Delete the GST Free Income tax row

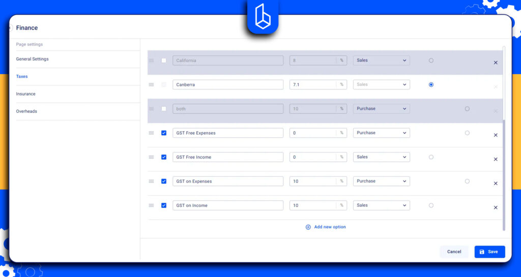[496, 159]
